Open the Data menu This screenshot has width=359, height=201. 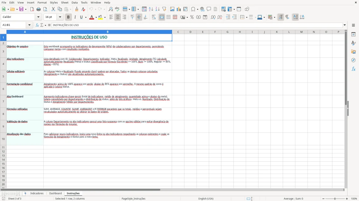74,2
